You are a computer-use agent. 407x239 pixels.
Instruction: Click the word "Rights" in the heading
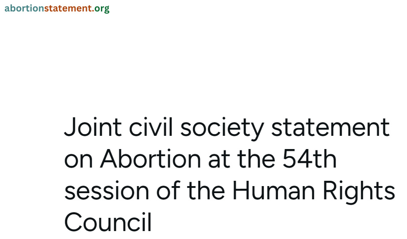359,192
